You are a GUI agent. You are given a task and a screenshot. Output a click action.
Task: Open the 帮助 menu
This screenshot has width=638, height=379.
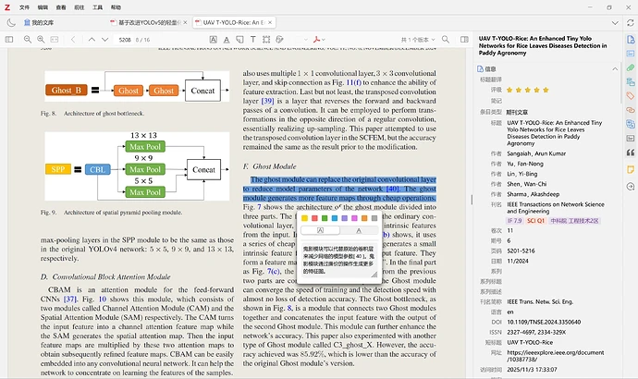tap(116, 7)
